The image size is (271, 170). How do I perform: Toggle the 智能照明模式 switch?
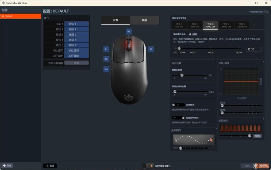178,118
